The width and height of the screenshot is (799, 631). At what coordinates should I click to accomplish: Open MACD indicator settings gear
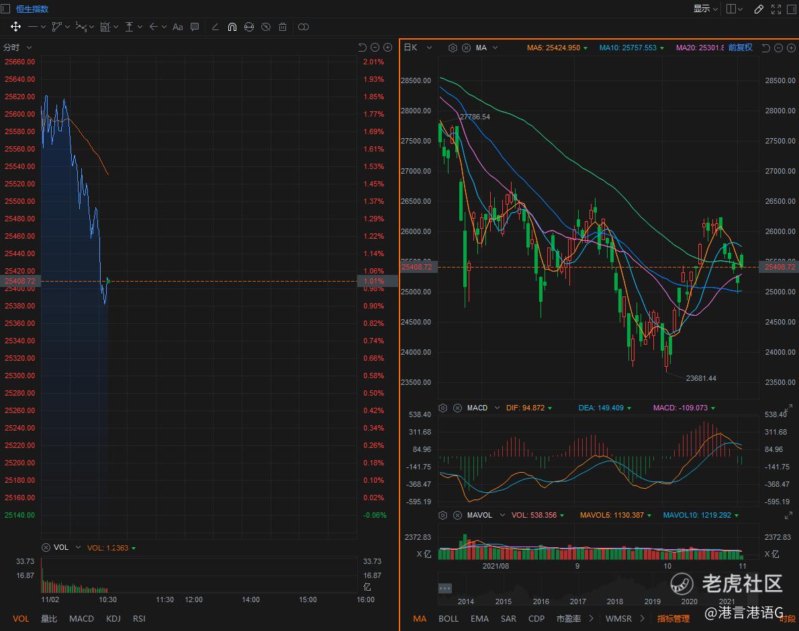tap(442, 408)
